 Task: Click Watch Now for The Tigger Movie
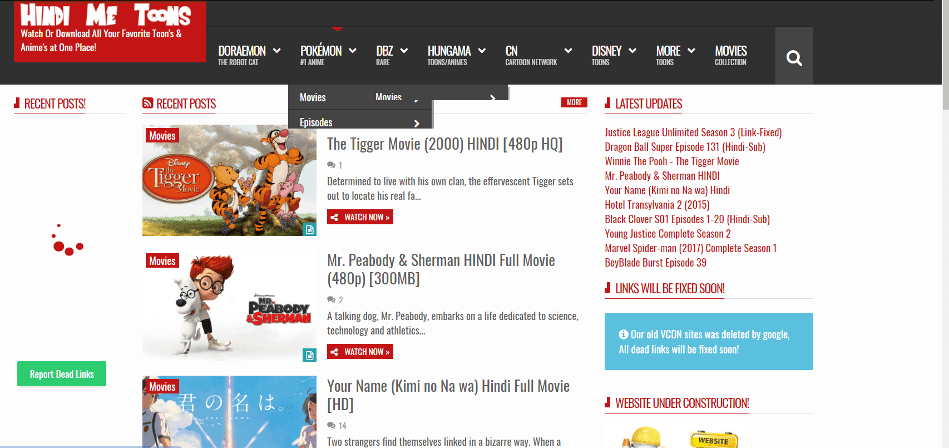[360, 217]
